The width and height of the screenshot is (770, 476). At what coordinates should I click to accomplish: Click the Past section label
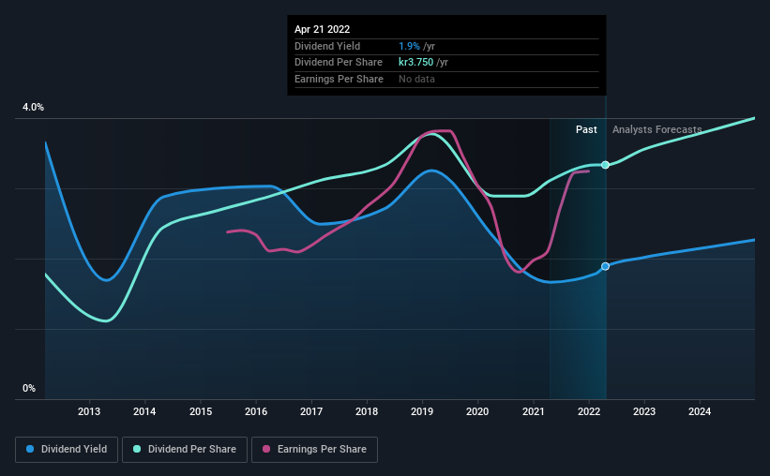(x=586, y=129)
